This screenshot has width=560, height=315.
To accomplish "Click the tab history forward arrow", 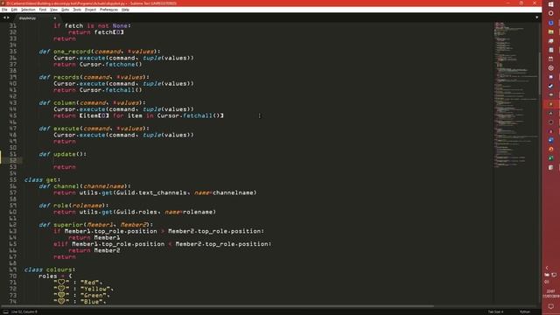I will 8,17.
